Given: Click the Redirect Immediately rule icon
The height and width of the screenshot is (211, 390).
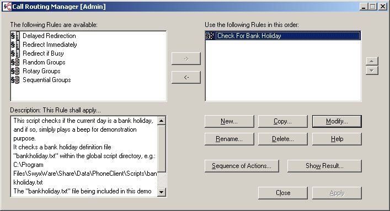Looking at the screenshot, I should click(15, 45).
